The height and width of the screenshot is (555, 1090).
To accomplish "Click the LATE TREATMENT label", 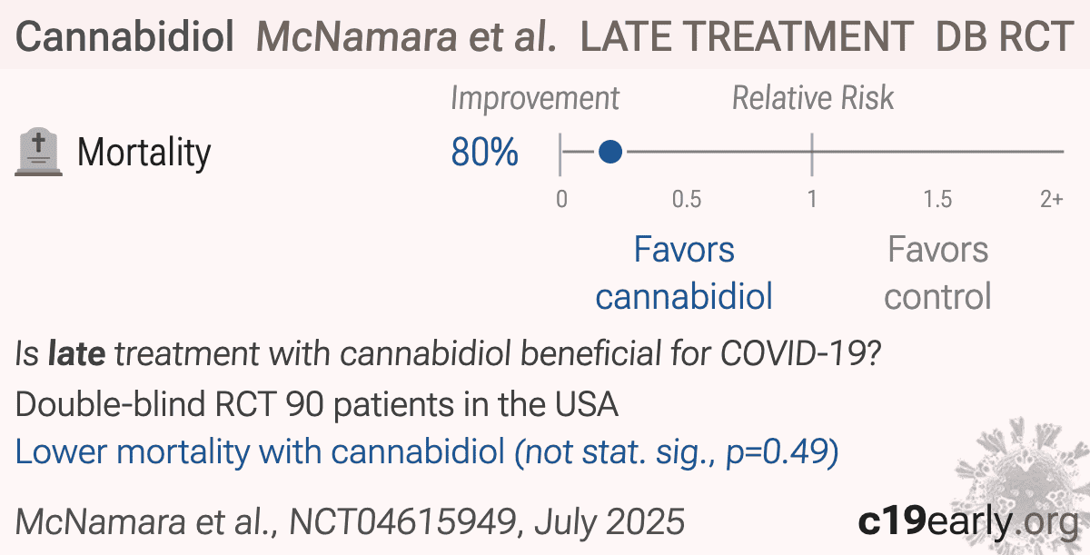I will (x=747, y=36).
